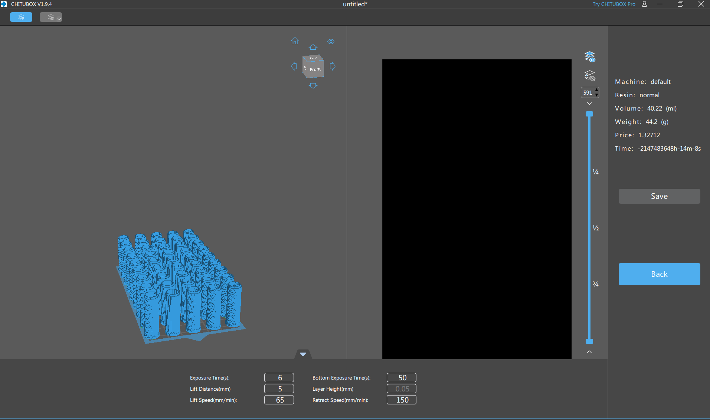Rotate view with the left arrow
710x420 pixels.
point(294,66)
